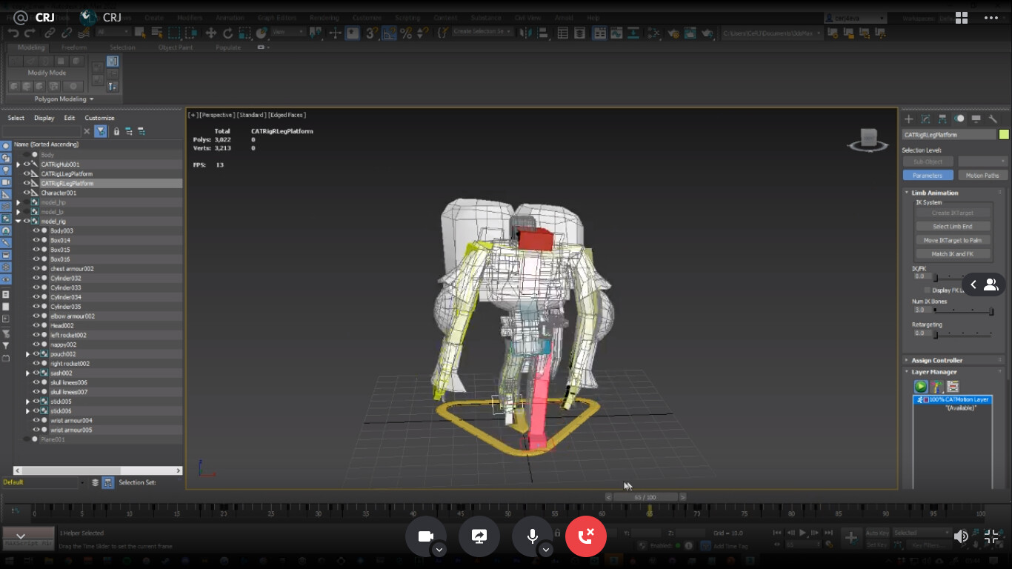Click the green play icon in Layer Manager
1012x569 pixels.
921,387
